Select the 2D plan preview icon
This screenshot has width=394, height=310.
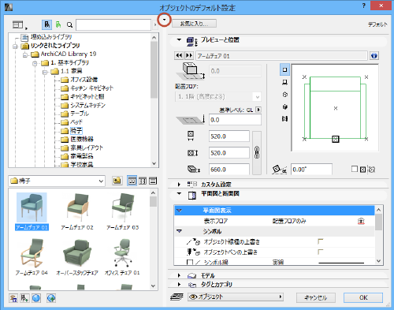[284, 69]
